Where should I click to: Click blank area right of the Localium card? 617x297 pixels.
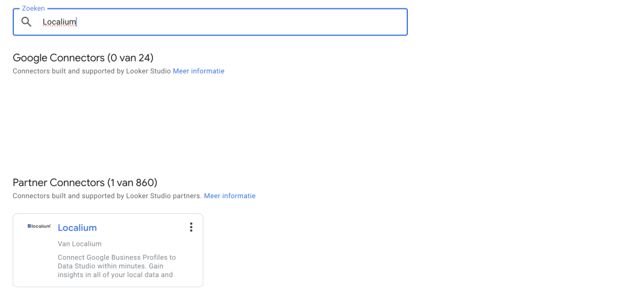(x=393, y=250)
